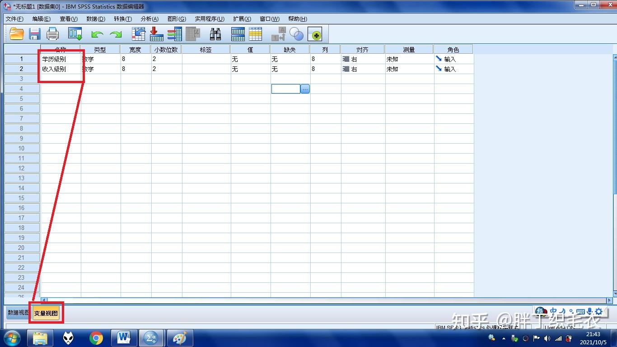Launch Chrome from the taskbar
The image size is (617, 347).
(x=96, y=338)
